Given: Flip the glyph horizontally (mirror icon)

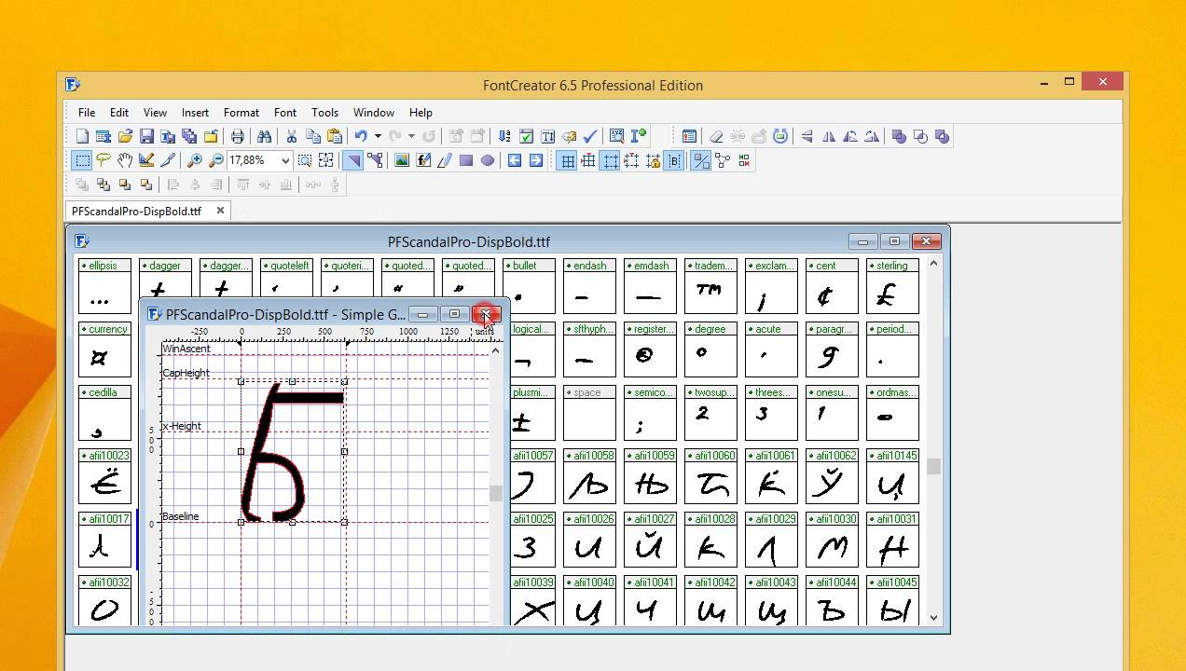Looking at the screenshot, I should pos(829,136).
